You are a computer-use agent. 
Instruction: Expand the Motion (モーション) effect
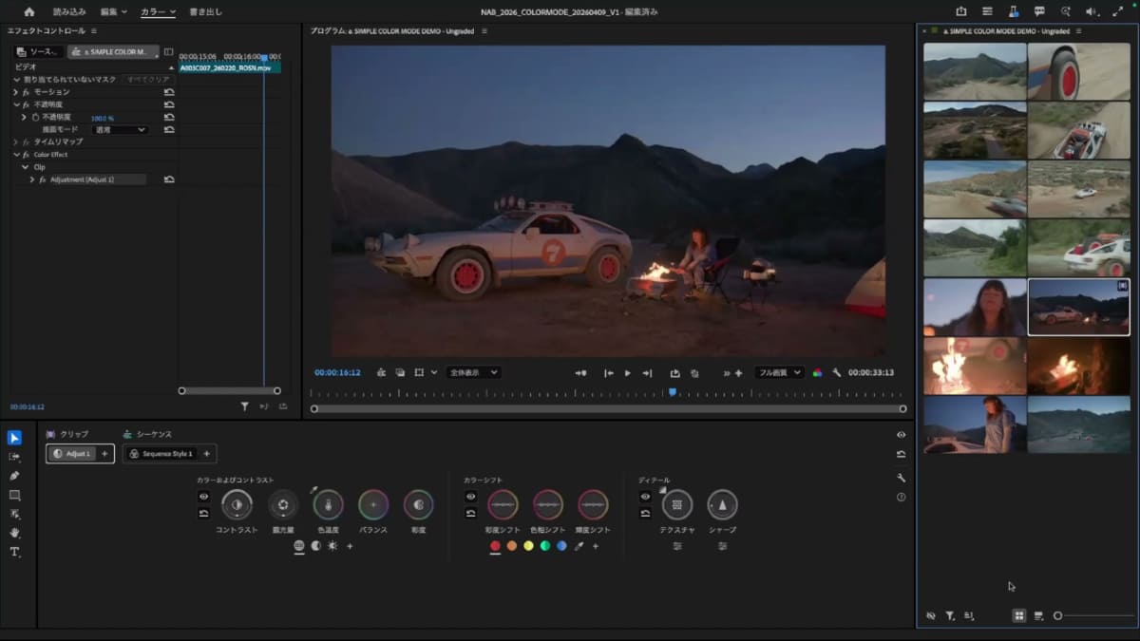point(16,92)
